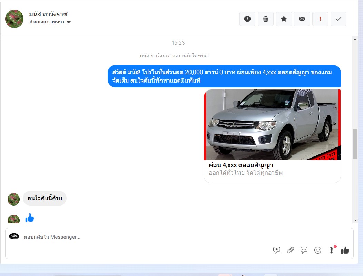
Task: Open ad link ผ่อน 4,xxx ตลอดสัญญา
Action: pos(241,165)
